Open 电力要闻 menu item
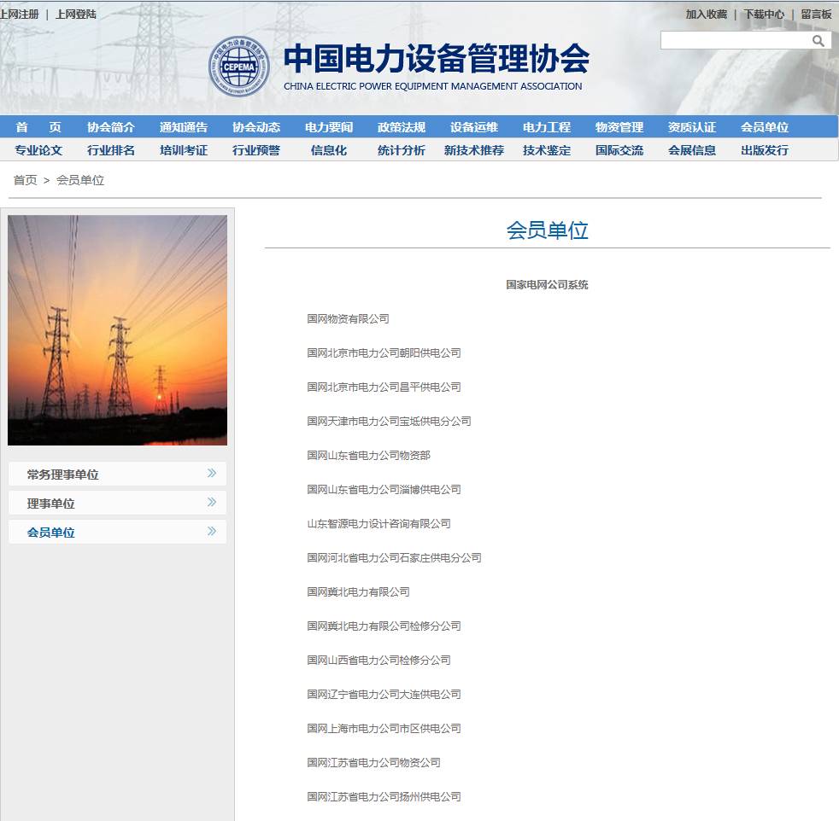 pos(329,127)
